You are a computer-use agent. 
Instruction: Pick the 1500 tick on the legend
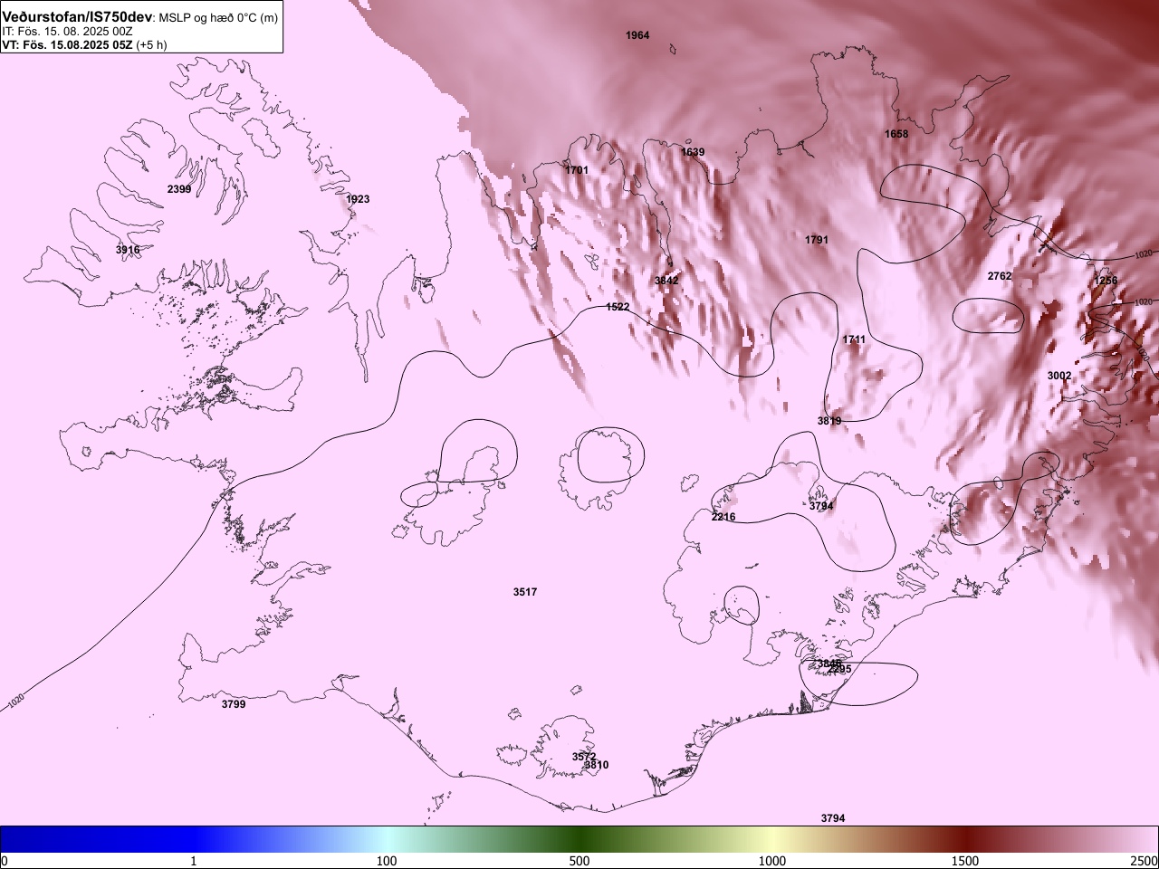coord(965,860)
